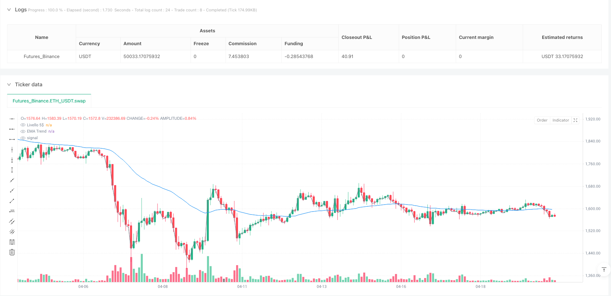611x296 pixels.
Task: Toggle the signal indicator eye icon
Action: pyautogui.click(x=23, y=138)
